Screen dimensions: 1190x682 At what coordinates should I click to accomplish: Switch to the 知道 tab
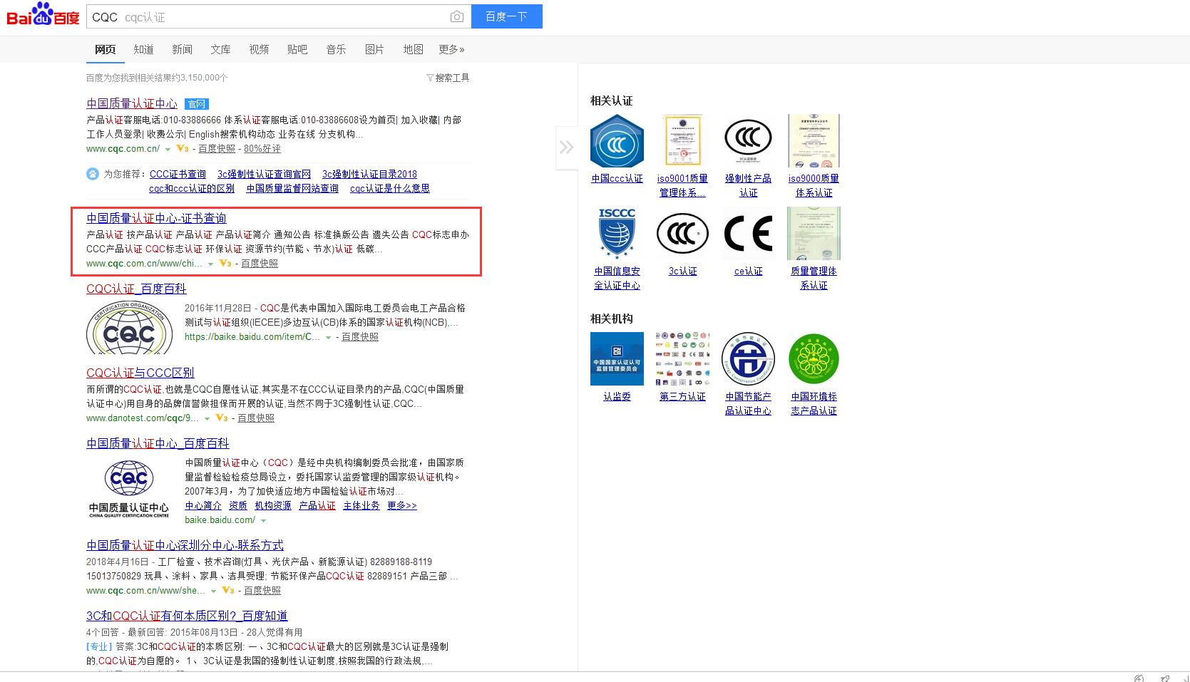click(143, 49)
